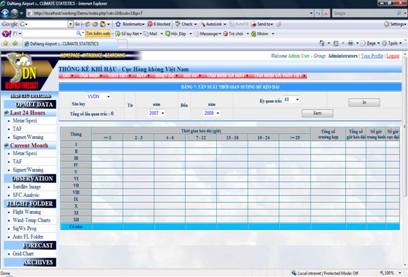This screenshot has height=277, width=408.
Task: Click the In print button
Action: [364, 103]
